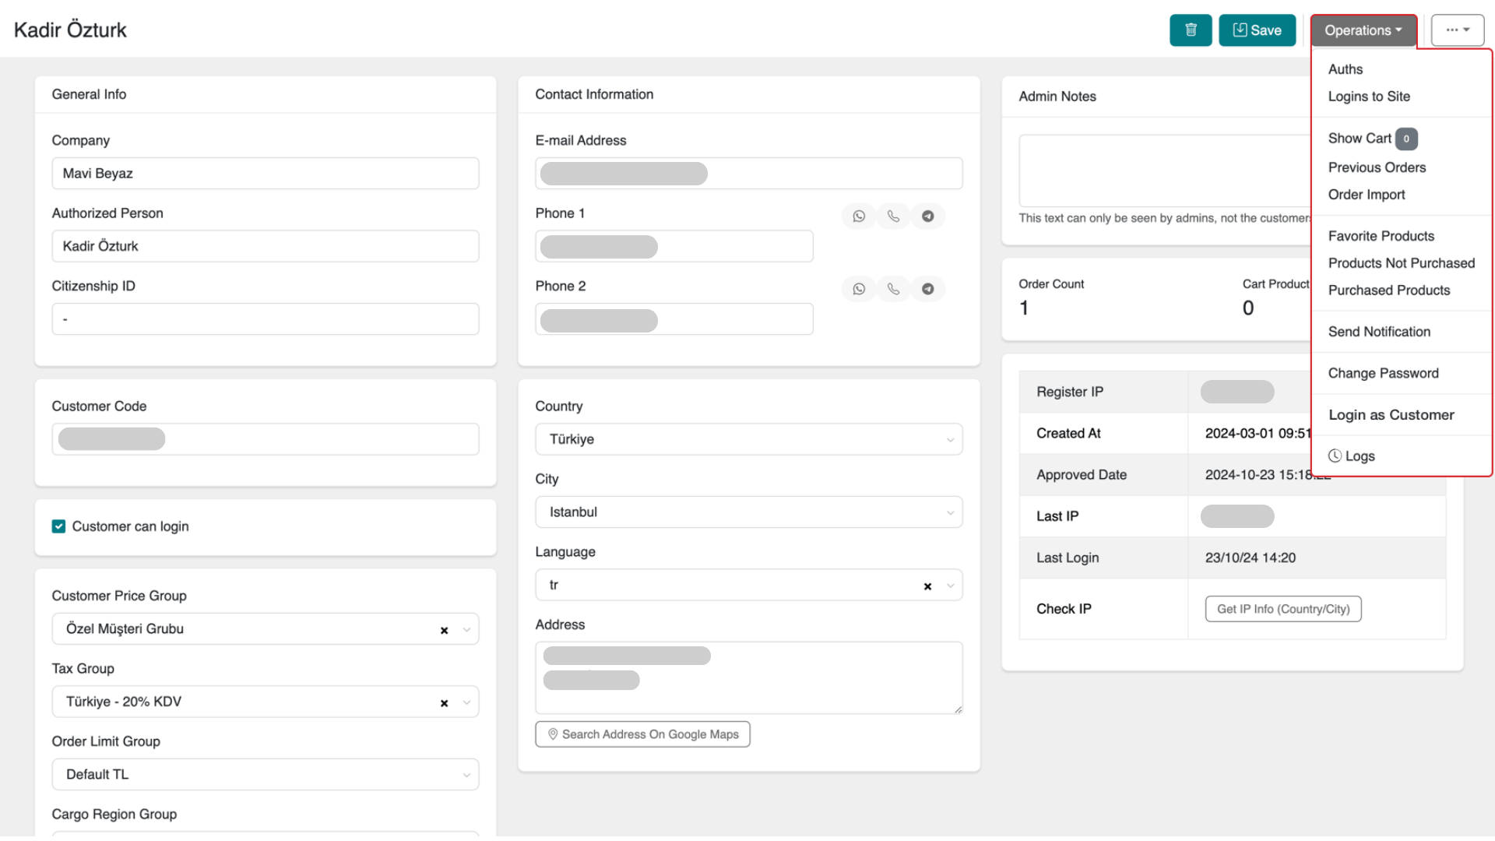The width and height of the screenshot is (1495, 841).
Task: Open the City dropdown showing Istanbul
Action: (747, 512)
